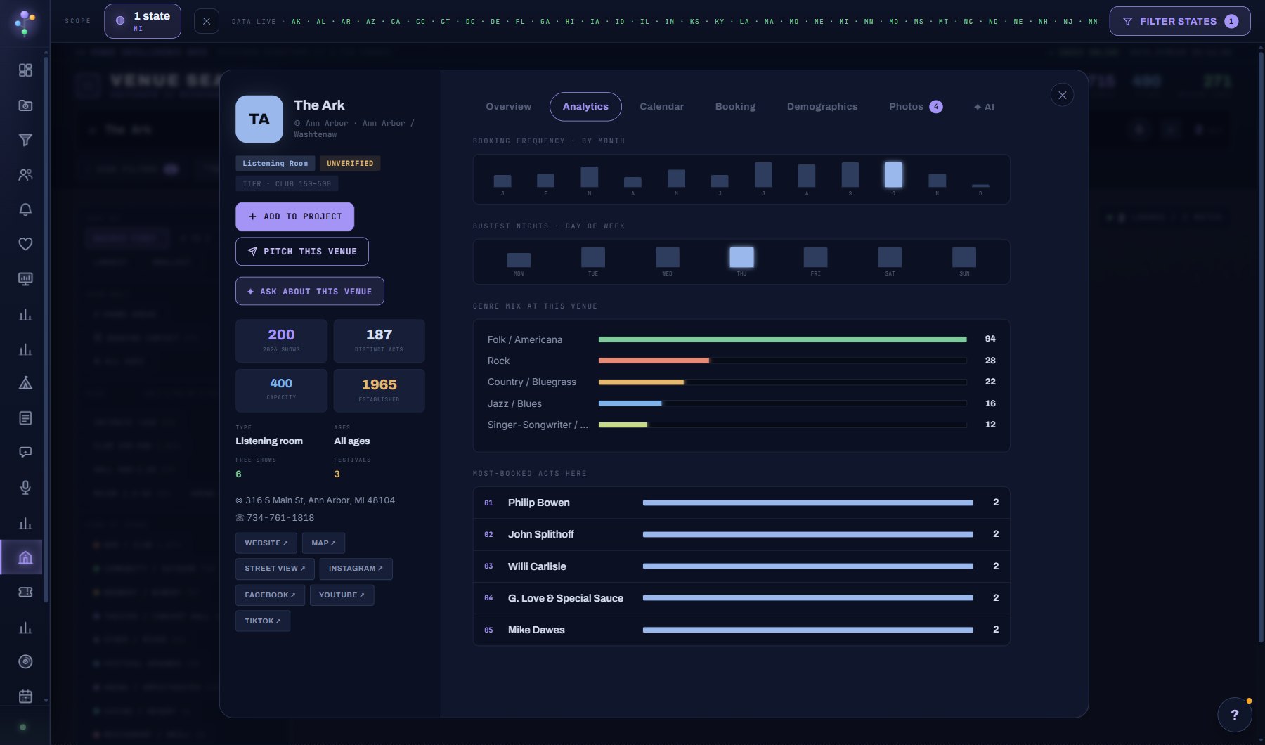Open the Map link
This screenshot has width=1265, height=745.
tap(323, 543)
